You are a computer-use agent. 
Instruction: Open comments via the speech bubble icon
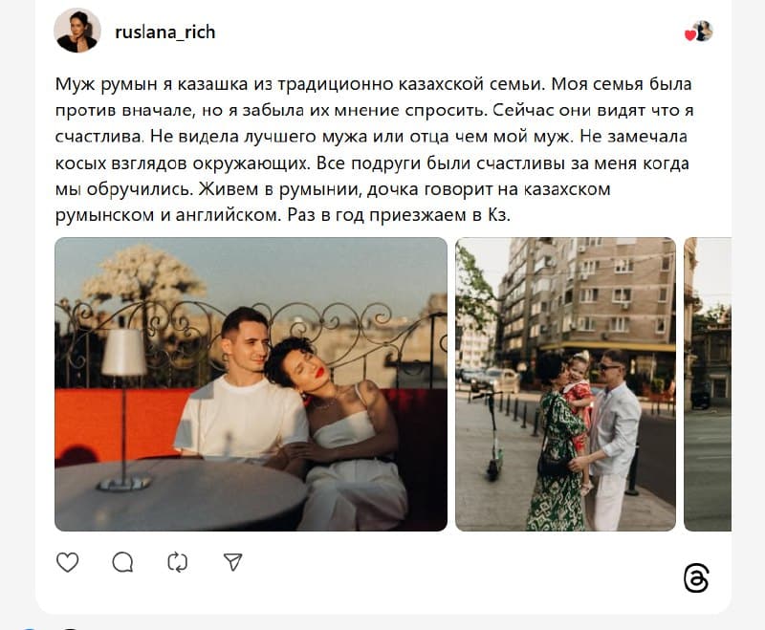pos(122,562)
